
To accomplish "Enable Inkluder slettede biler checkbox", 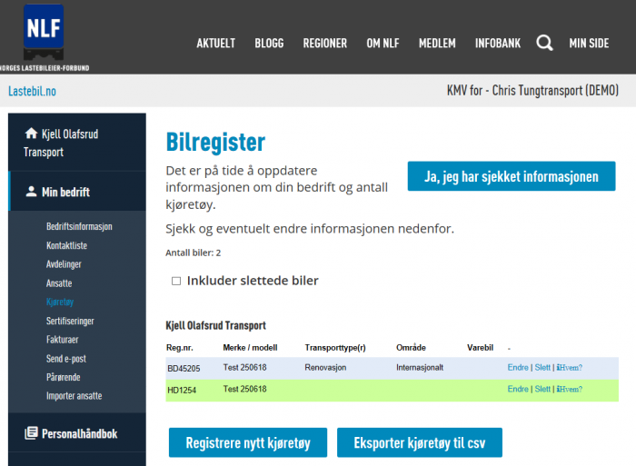I will (176, 281).
